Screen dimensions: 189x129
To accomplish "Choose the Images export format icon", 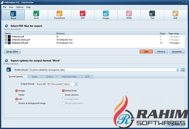I will click(106, 15).
